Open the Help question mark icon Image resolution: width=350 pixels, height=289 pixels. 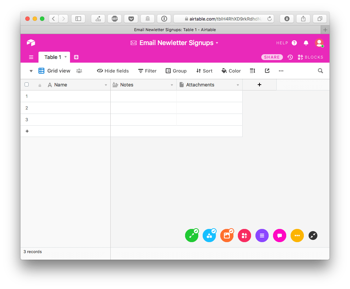[x=294, y=43]
